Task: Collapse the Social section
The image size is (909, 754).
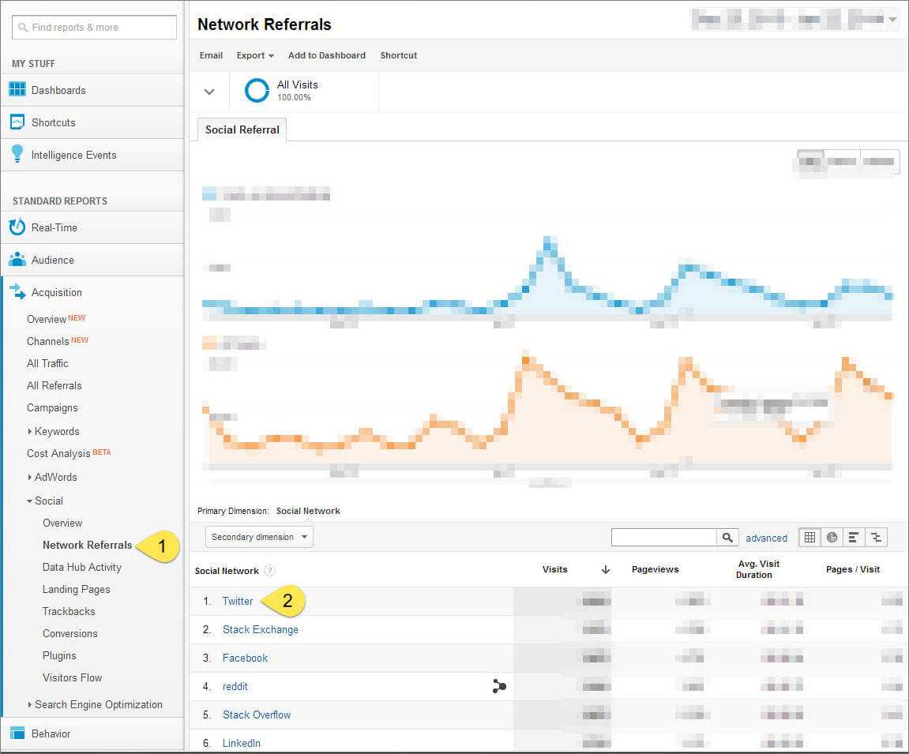Action: [x=29, y=501]
